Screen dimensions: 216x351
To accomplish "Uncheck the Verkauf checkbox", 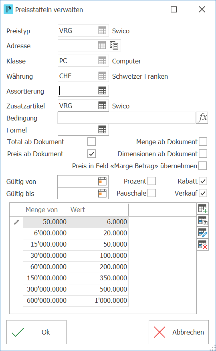I will [x=203, y=193].
